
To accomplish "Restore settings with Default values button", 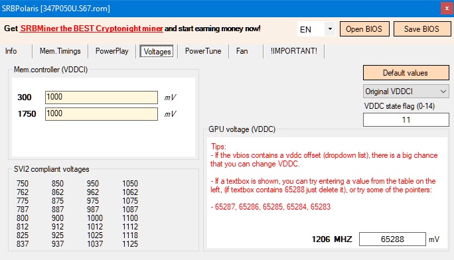I will pyautogui.click(x=406, y=72).
